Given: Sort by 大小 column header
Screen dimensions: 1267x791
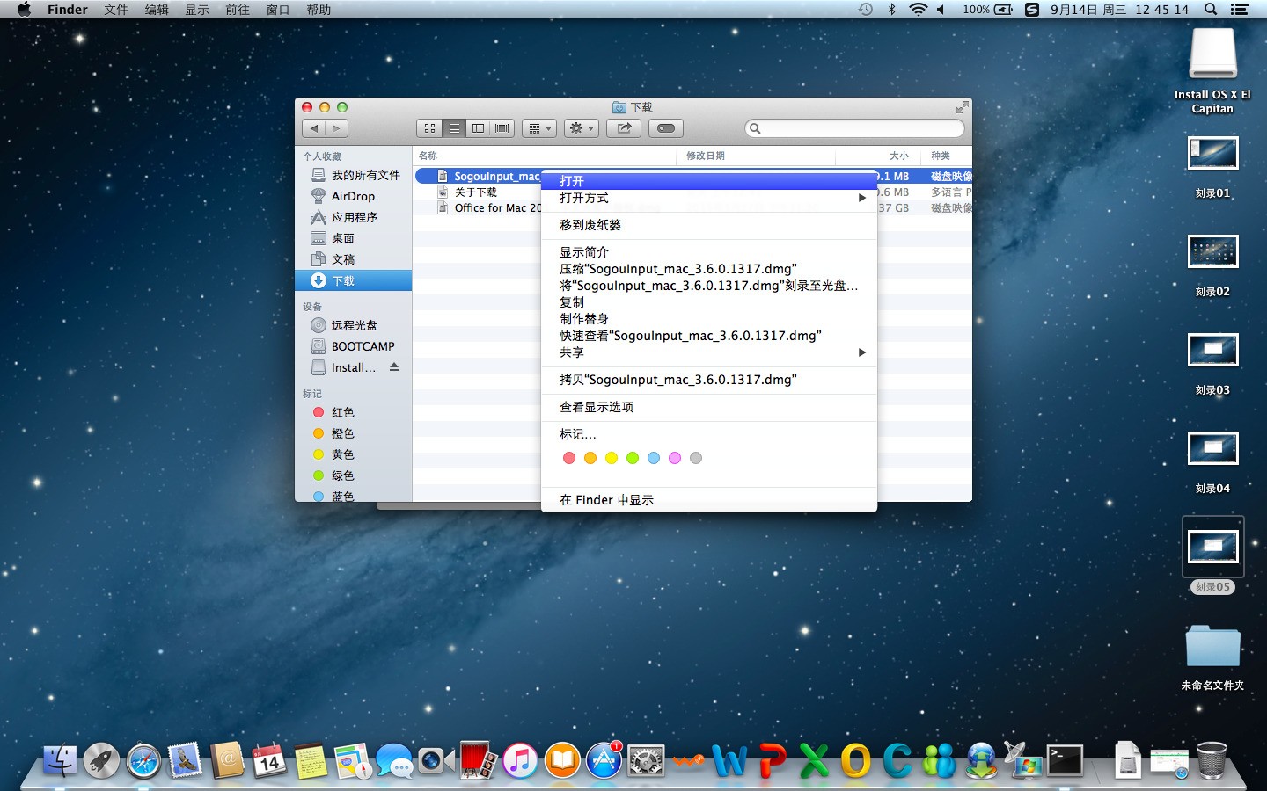Looking at the screenshot, I should [880, 156].
